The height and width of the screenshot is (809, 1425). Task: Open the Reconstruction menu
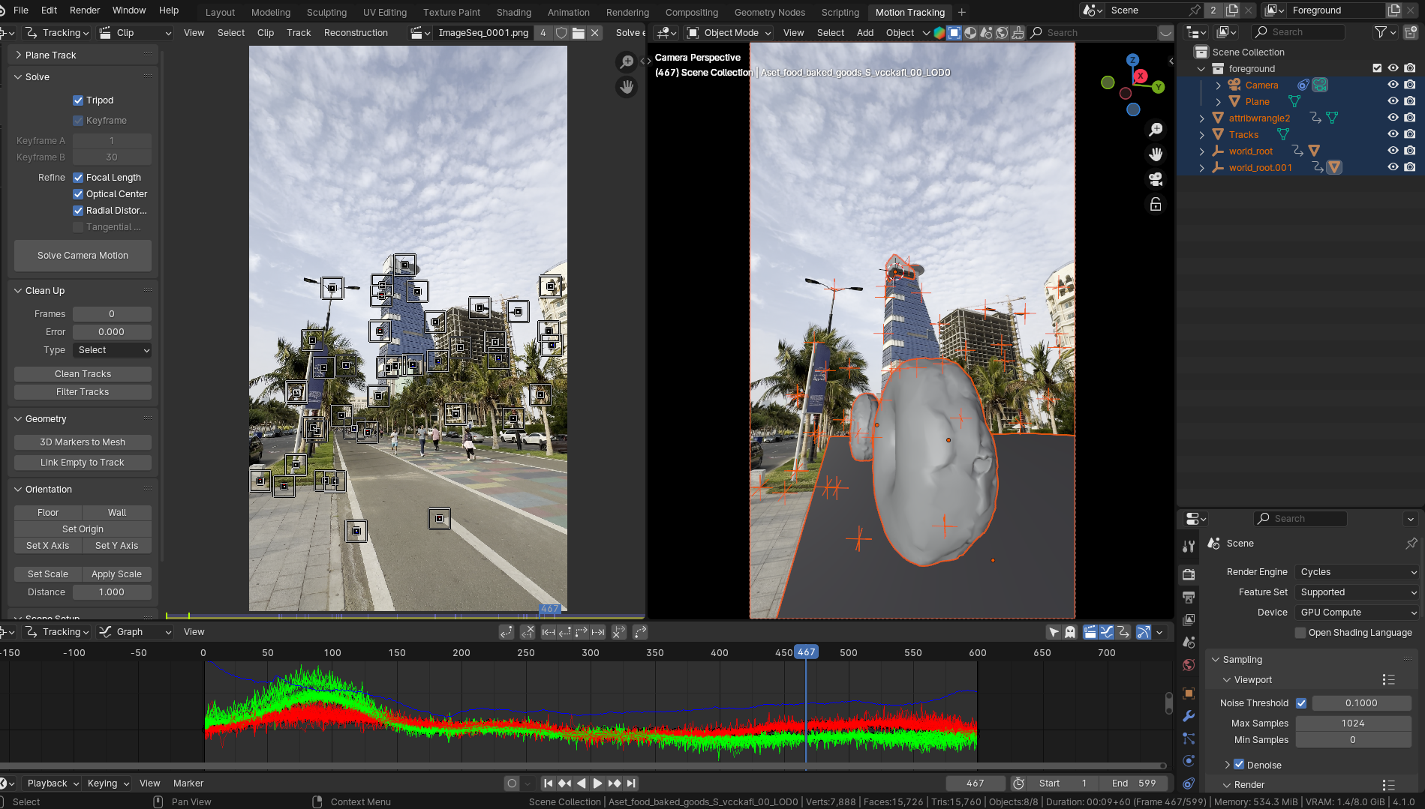pyautogui.click(x=356, y=33)
